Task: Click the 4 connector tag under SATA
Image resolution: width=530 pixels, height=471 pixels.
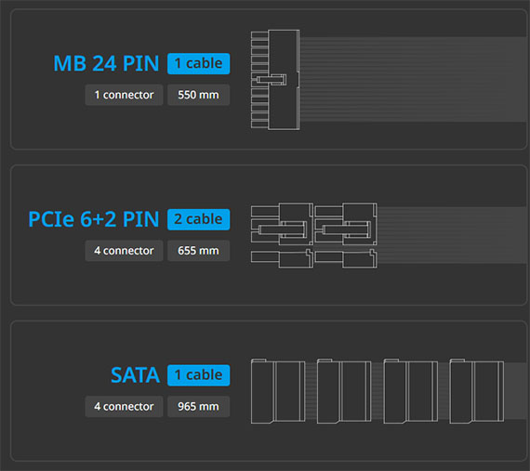Action: (124, 407)
